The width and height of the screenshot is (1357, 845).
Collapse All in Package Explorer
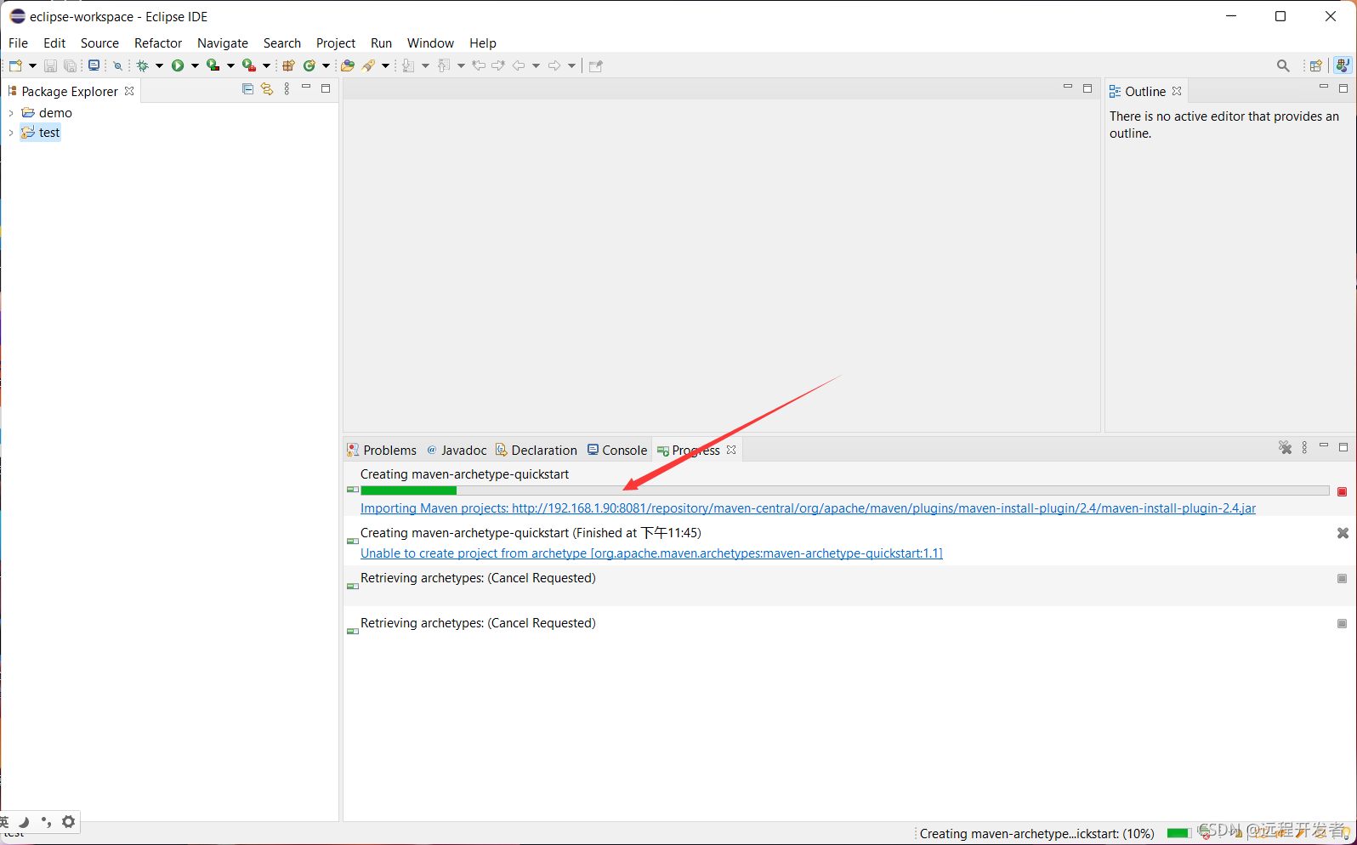pos(247,88)
